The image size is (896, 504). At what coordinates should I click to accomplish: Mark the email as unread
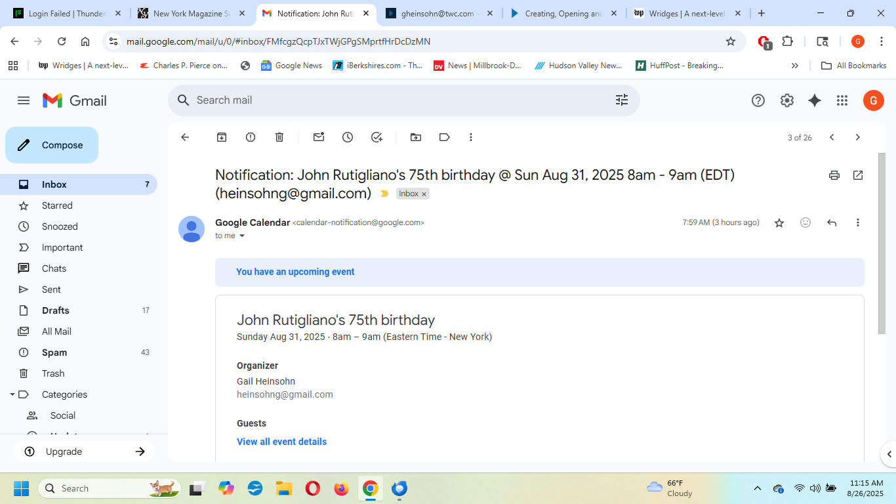click(319, 137)
